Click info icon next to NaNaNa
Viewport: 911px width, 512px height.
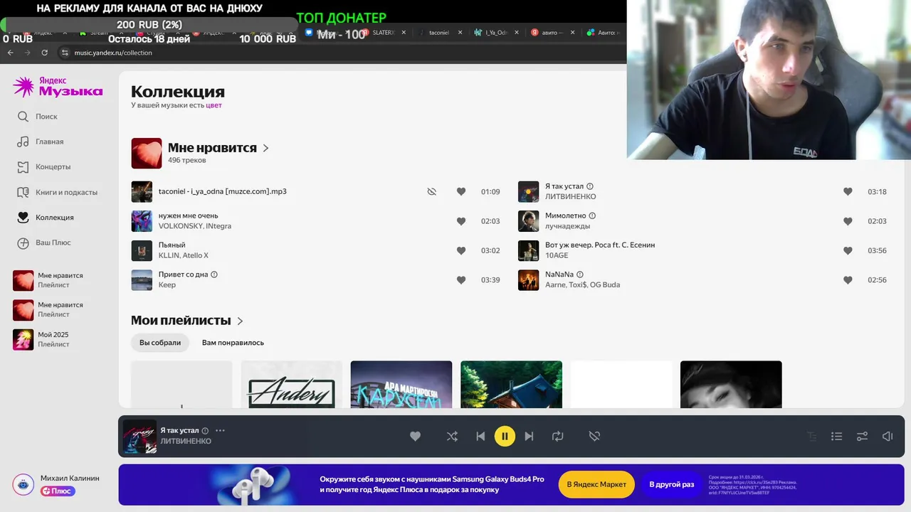pyautogui.click(x=580, y=274)
